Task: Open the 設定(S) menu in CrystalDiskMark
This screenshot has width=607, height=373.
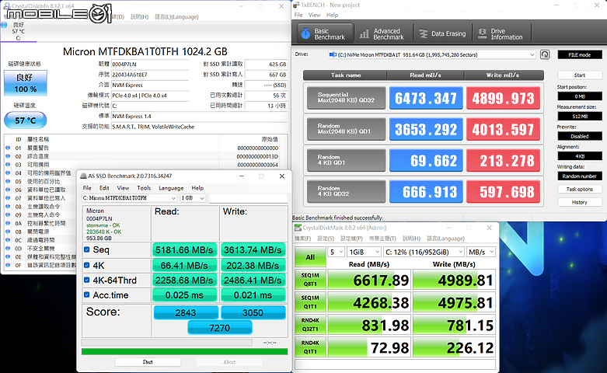Action: (x=326, y=239)
